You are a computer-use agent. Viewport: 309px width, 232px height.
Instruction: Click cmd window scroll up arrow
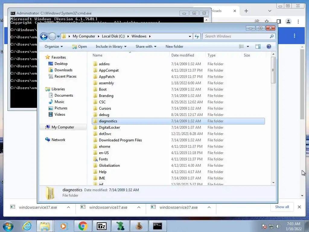click(x=206, y=20)
